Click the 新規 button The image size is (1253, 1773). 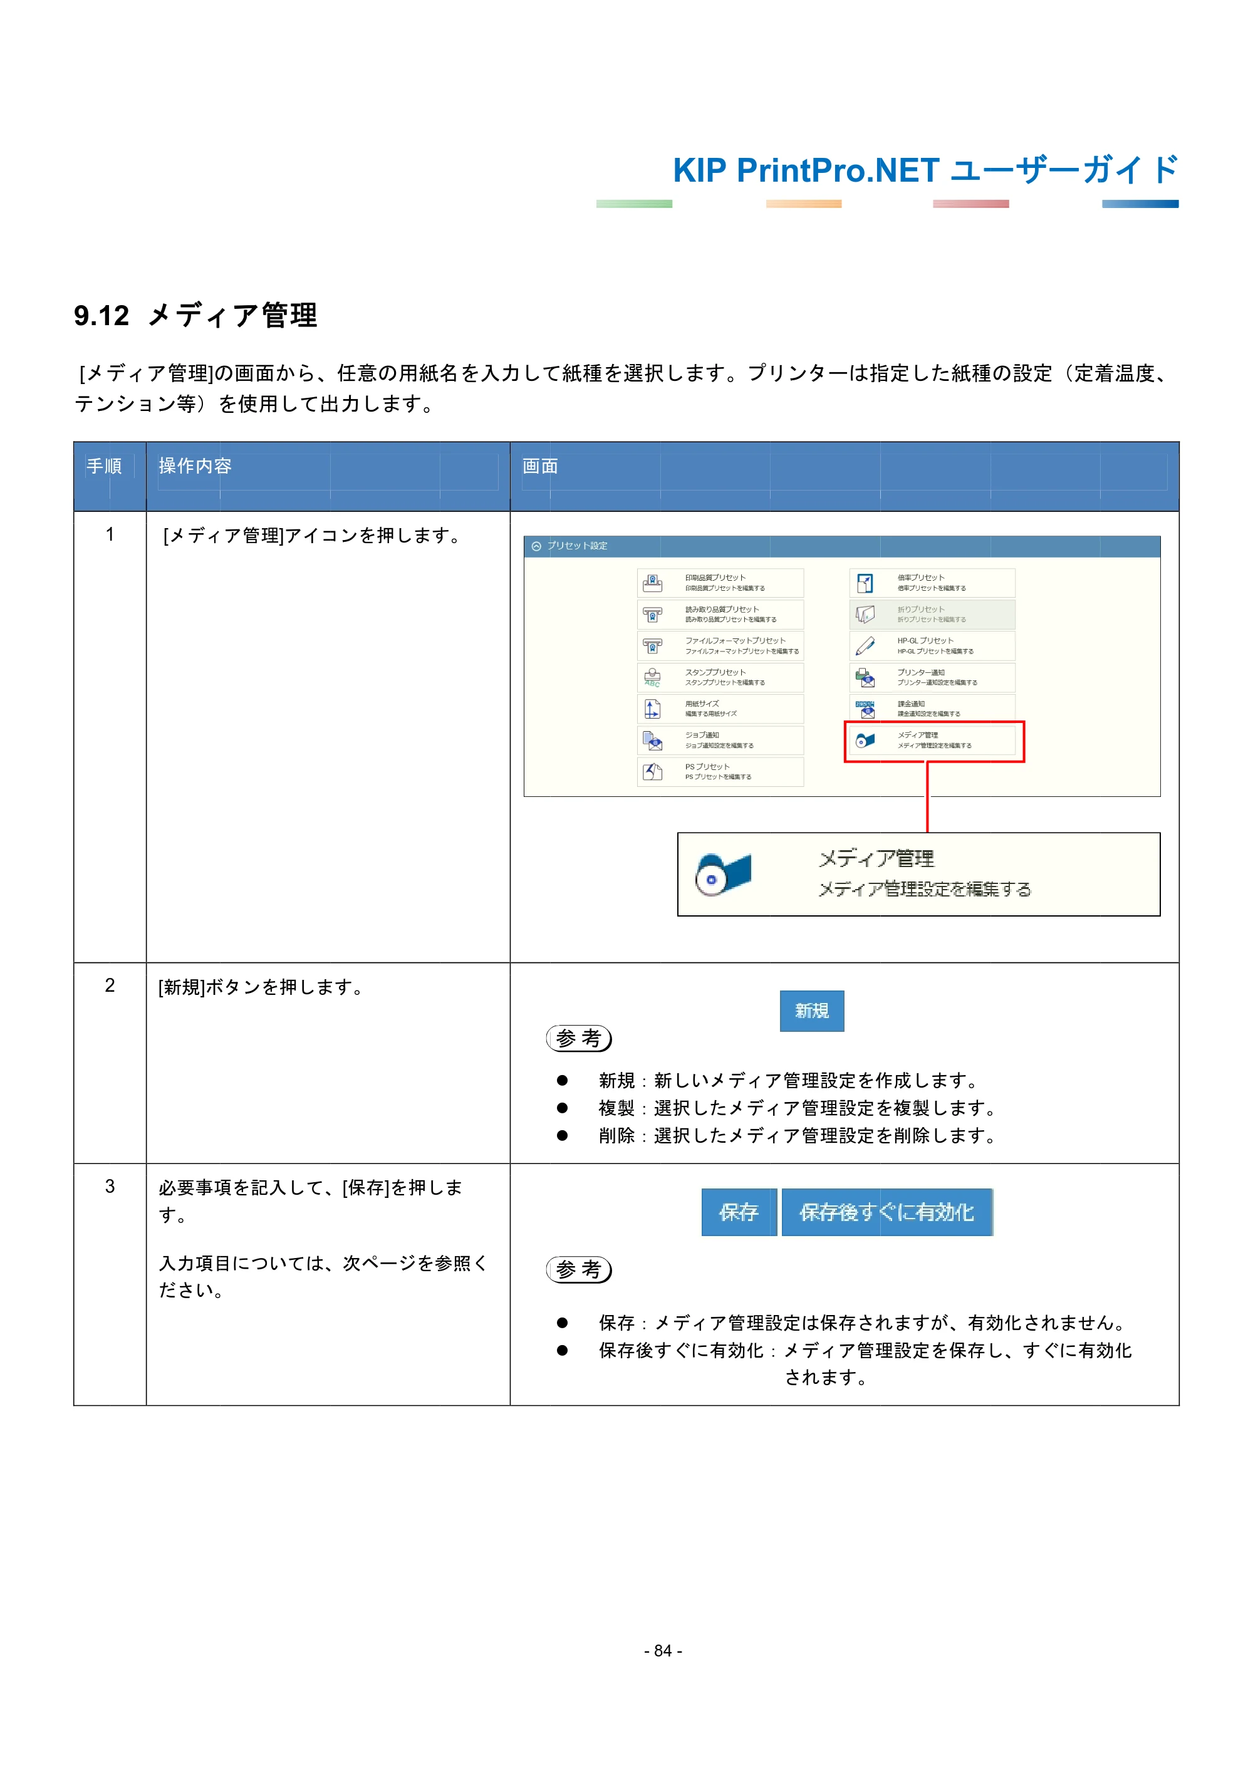tap(811, 1011)
